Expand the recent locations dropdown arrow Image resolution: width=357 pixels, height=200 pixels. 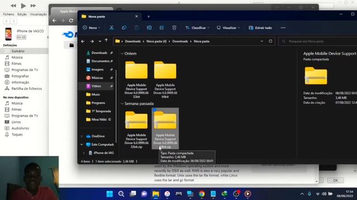click(100, 41)
